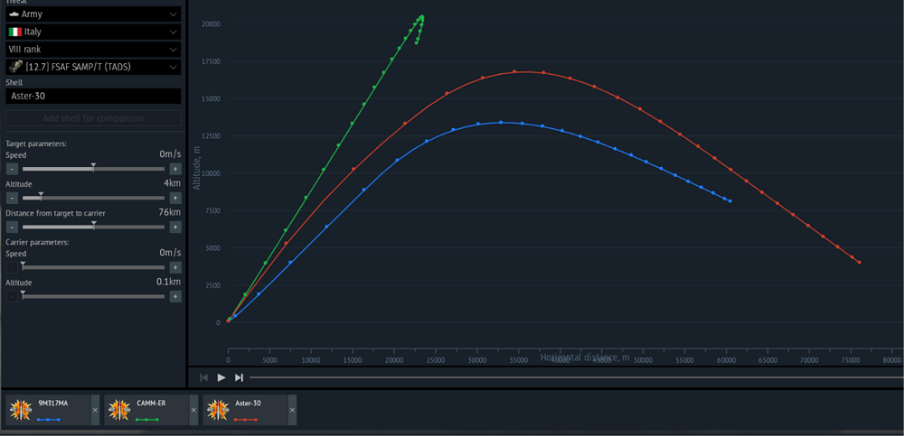Select the 9M317MA missile card icon
904x436 pixels.
coord(21,410)
